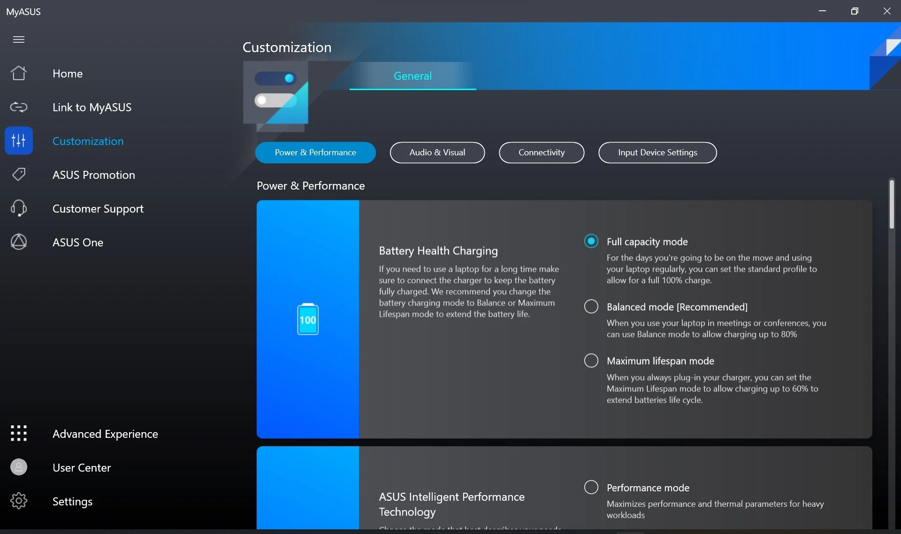Minimize the MyASUS window
Image resolution: width=901 pixels, height=534 pixels.
pyautogui.click(x=822, y=11)
